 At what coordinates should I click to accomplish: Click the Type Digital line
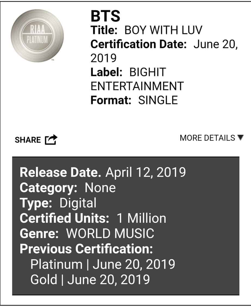tap(58, 203)
